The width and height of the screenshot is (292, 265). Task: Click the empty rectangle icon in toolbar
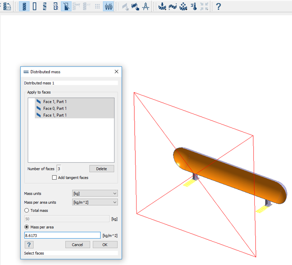click(35, 6)
